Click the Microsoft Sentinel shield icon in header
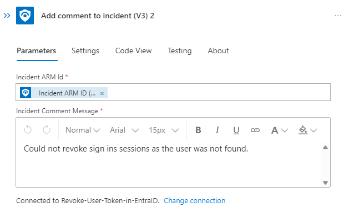The image size is (344, 207). [x=25, y=16]
